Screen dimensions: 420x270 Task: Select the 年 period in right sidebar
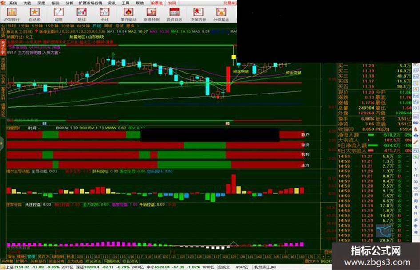point(416,232)
